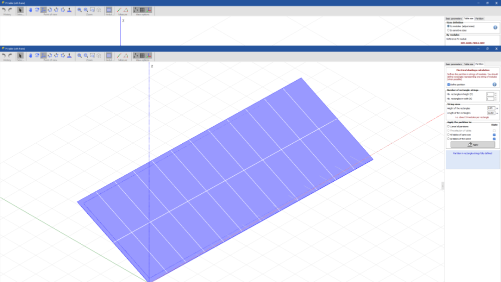
Task: Click the Measure distance tool icon
Action: coord(119,55)
